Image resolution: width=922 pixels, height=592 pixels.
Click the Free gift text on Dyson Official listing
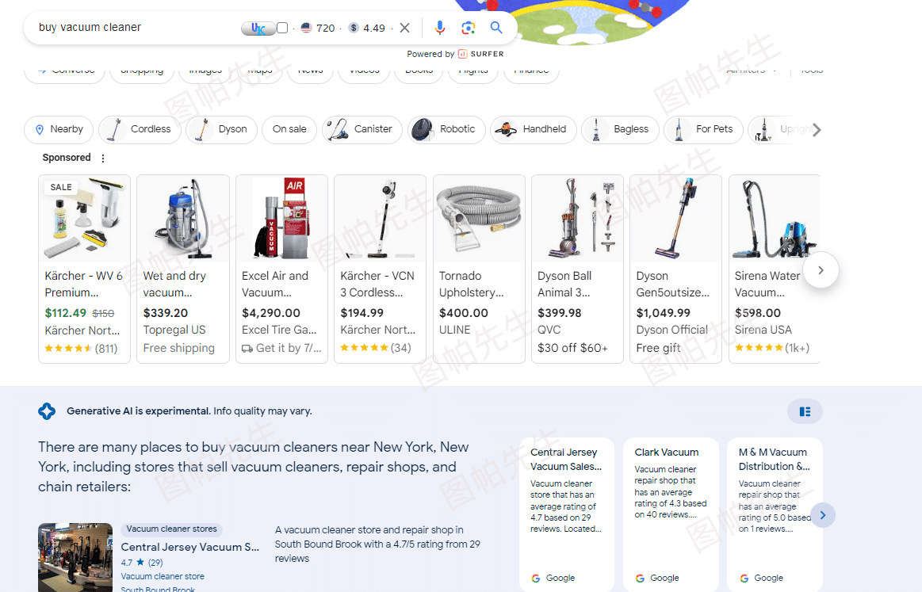[659, 348]
